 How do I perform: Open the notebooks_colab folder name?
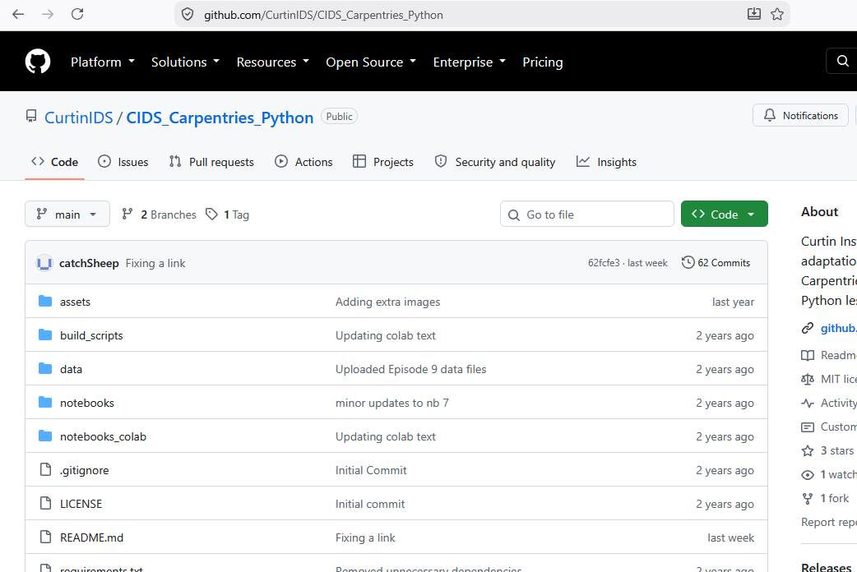[x=104, y=436]
